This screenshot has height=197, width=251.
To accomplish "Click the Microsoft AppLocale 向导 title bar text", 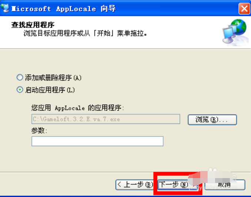I will (63, 9).
